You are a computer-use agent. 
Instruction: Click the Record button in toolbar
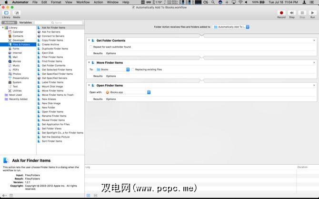[281, 13]
